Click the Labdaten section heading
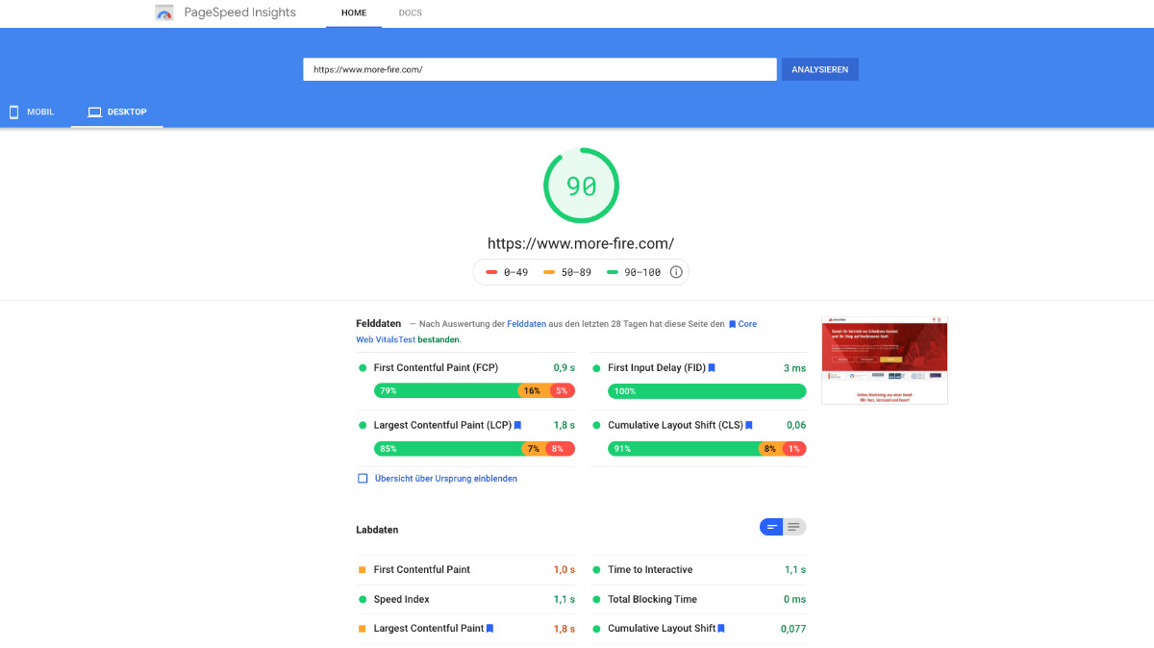The image size is (1154, 648). (377, 530)
